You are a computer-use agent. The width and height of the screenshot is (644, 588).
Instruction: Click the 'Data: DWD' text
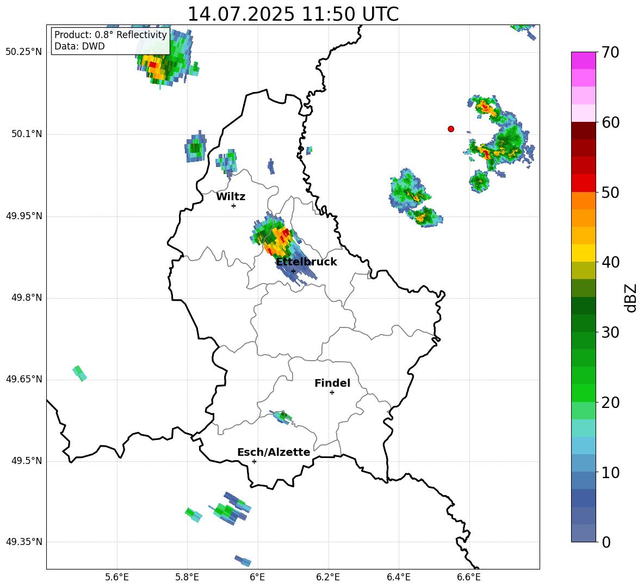coord(79,46)
